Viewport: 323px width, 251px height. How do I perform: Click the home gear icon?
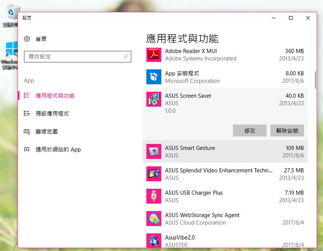27,39
